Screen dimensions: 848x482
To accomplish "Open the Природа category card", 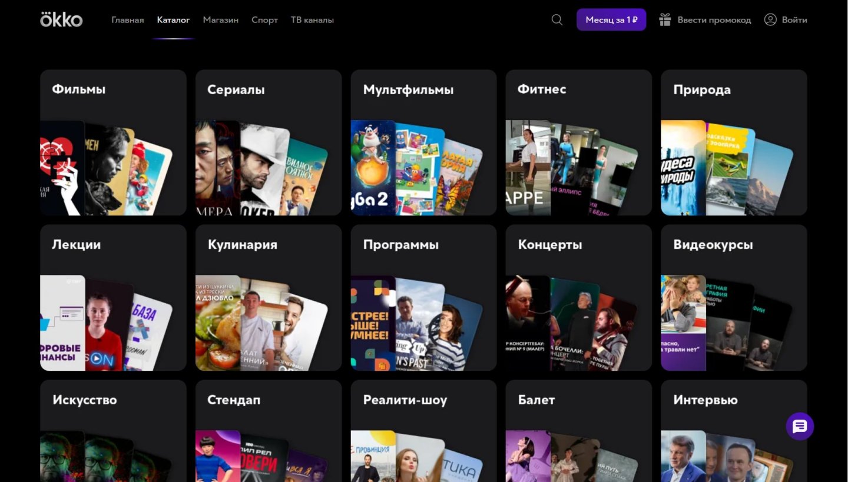I will (734, 142).
